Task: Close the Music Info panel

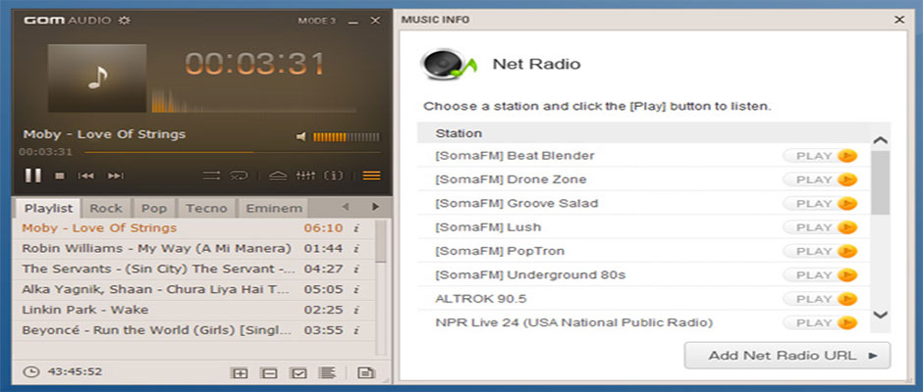Action: pos(899,20)
